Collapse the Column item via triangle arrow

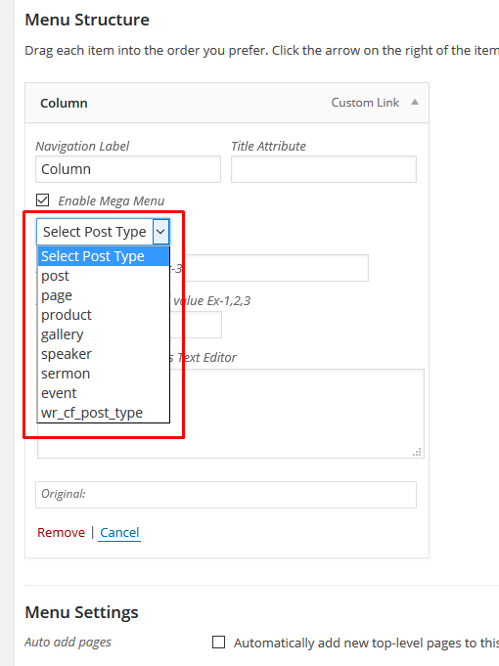[x=415, y=103]
